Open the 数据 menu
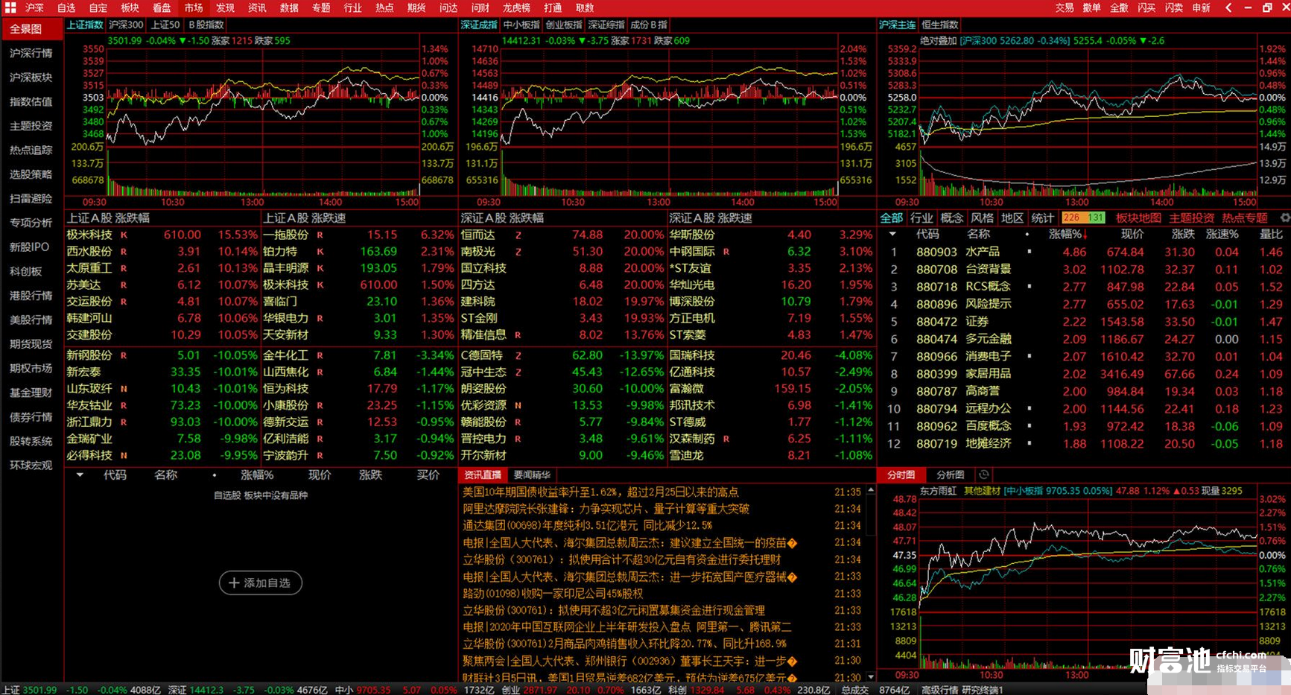This screenshot has width=1291, height=695. [289, 7]
